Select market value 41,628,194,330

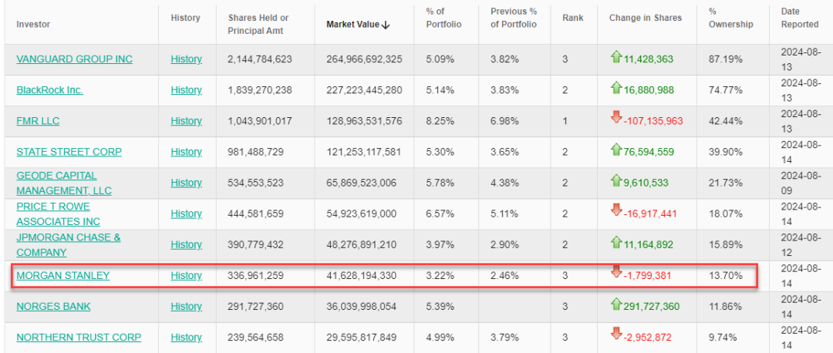(361, 275)
